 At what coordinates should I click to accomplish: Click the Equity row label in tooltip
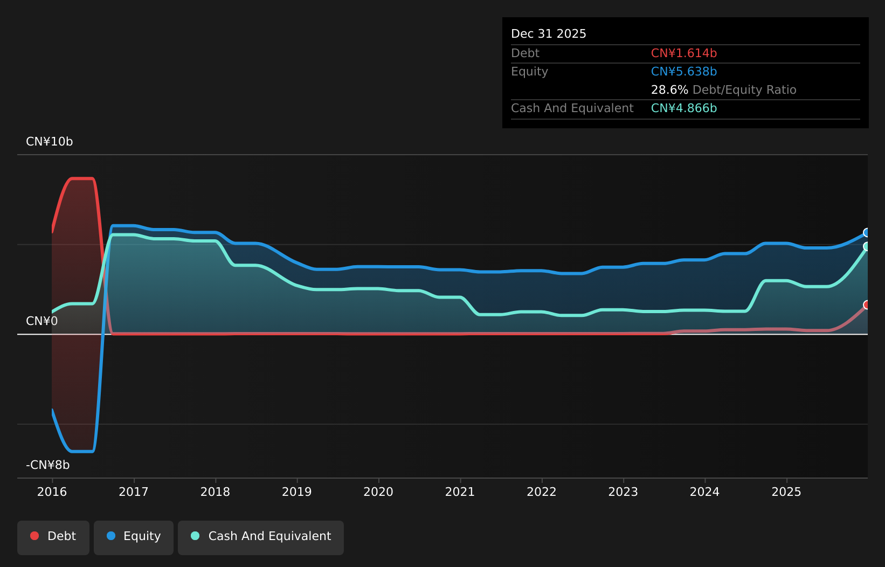pos(529,72)
